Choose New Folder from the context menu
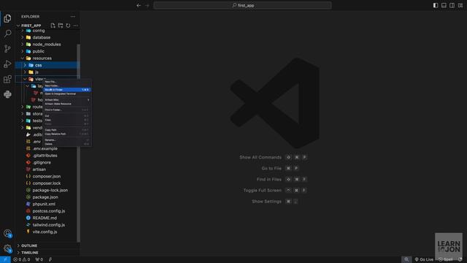Screen dimensions: 467x263 (x=67, y=85)
